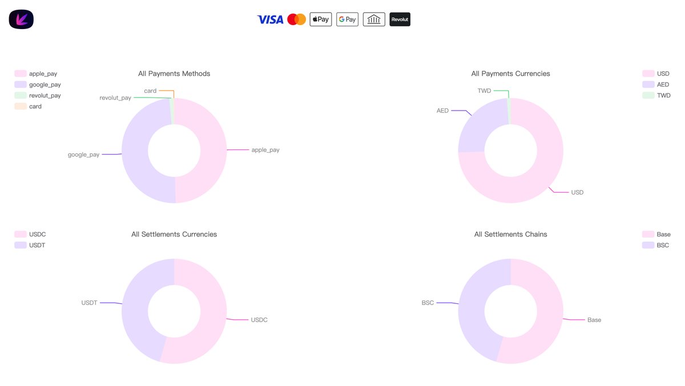Click the 'BSC' slice callout label
The width and height of the screenshot is (685, 386).
428,303
